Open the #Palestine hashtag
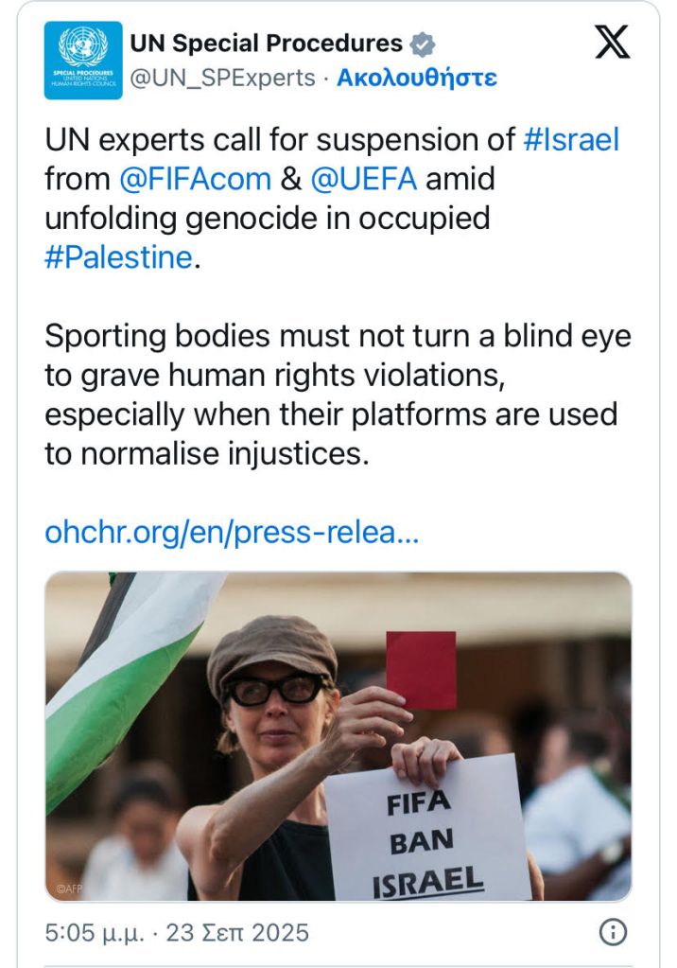Viewport: 677px width, 968px height. click(118, 256)
